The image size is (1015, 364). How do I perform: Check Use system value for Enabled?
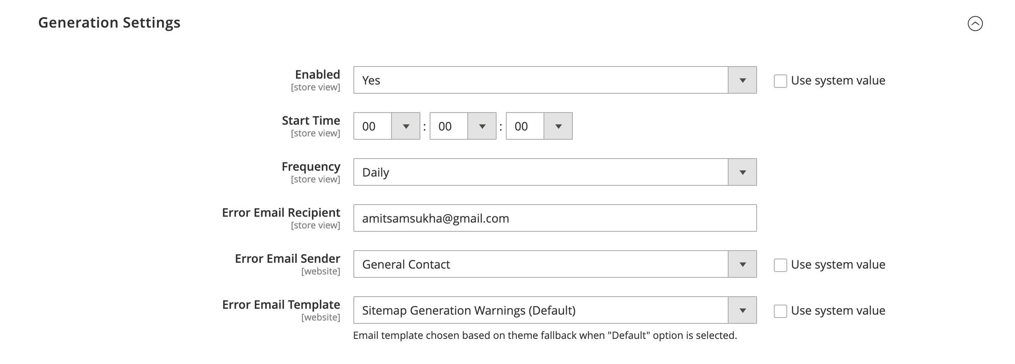click(x=780, y=81)
